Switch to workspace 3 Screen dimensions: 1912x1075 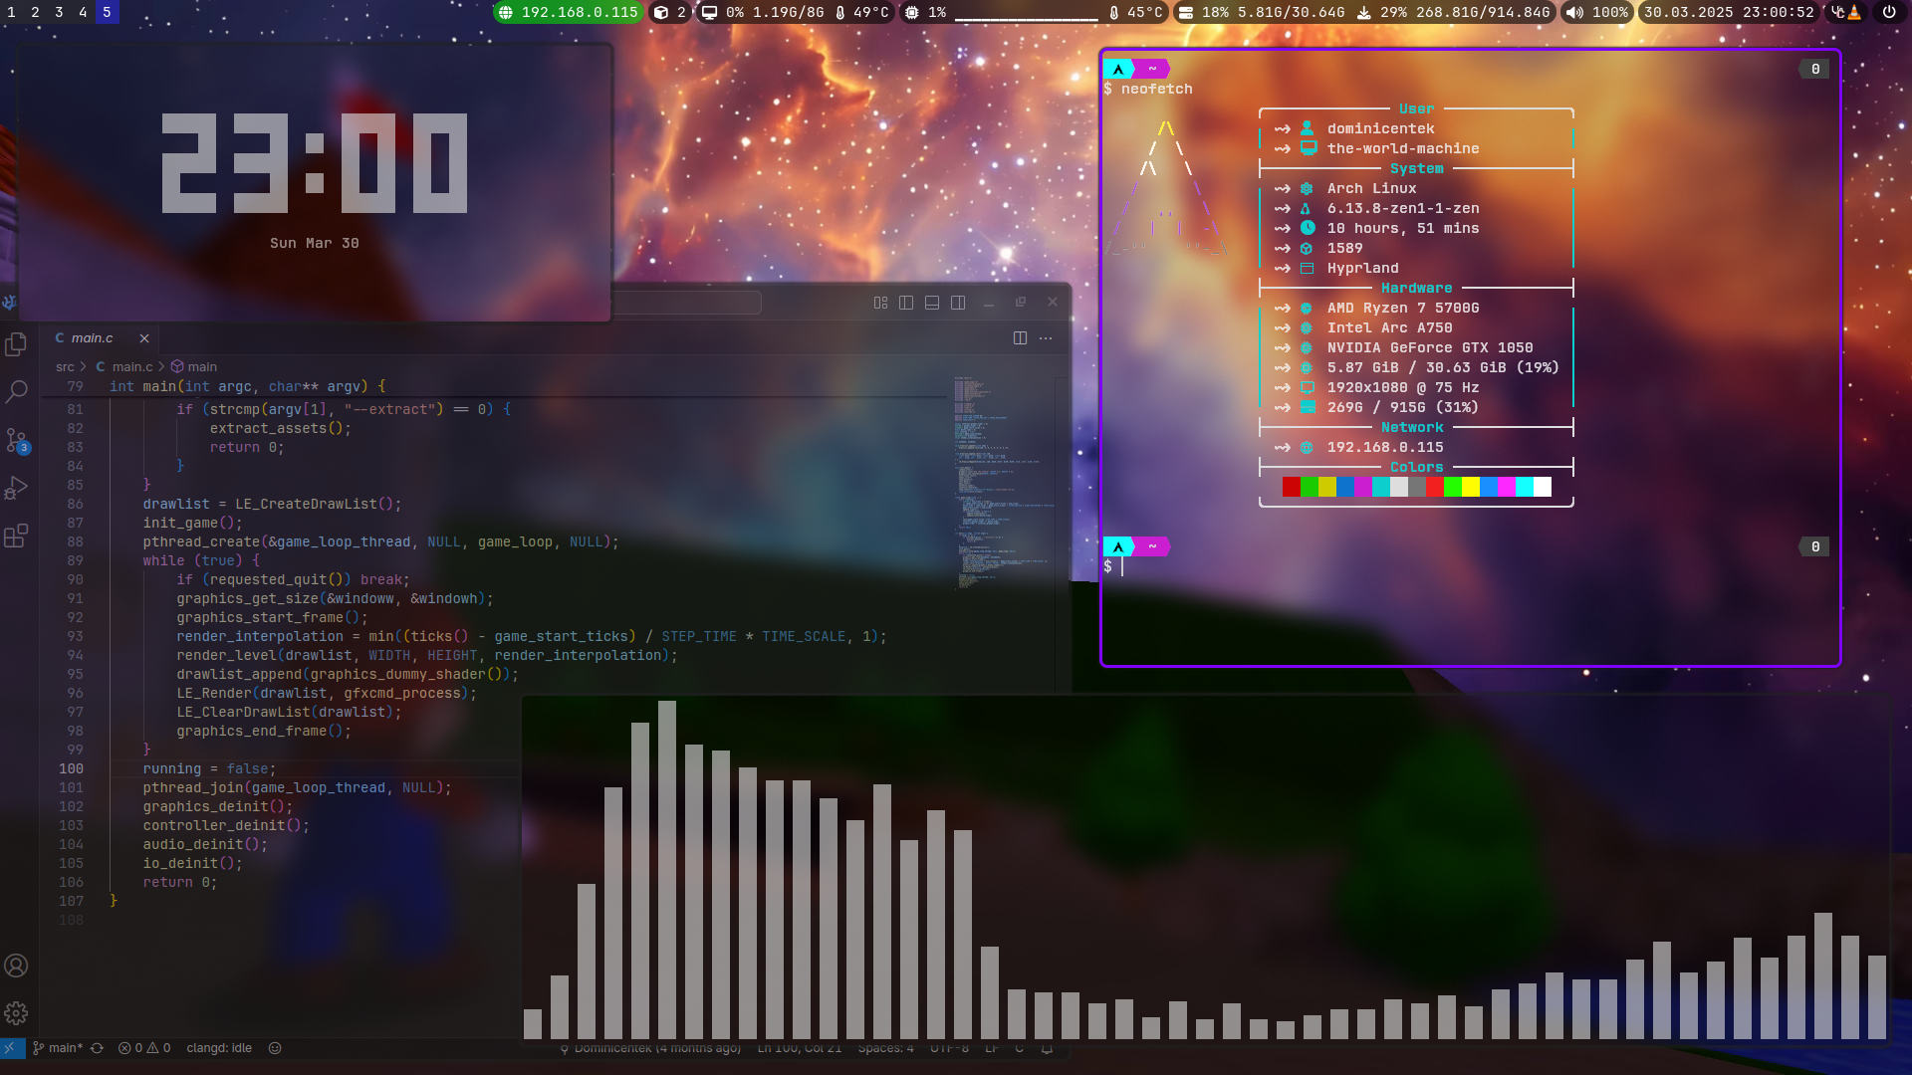point(60,13)
